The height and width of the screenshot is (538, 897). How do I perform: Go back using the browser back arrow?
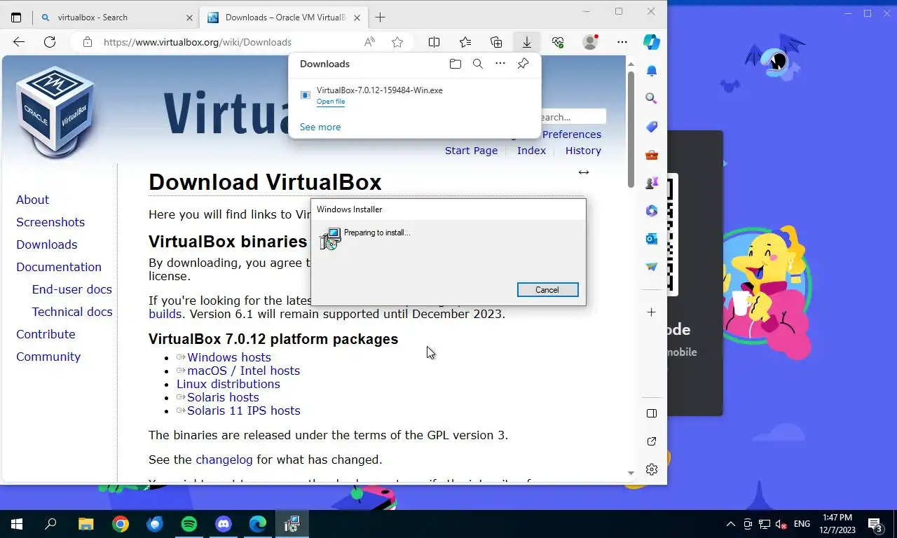[x=19, y=42]
